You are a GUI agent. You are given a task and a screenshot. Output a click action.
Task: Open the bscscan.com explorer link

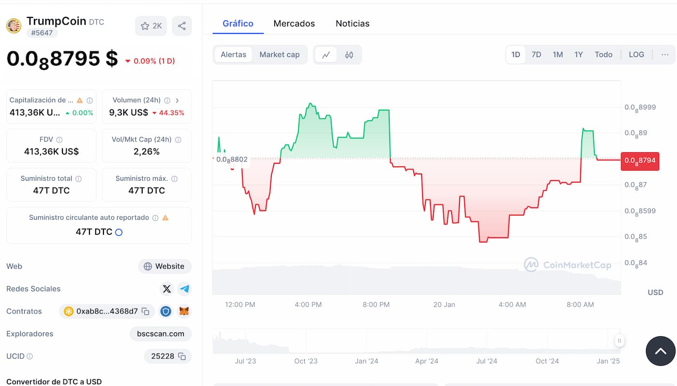pos(160,333)
